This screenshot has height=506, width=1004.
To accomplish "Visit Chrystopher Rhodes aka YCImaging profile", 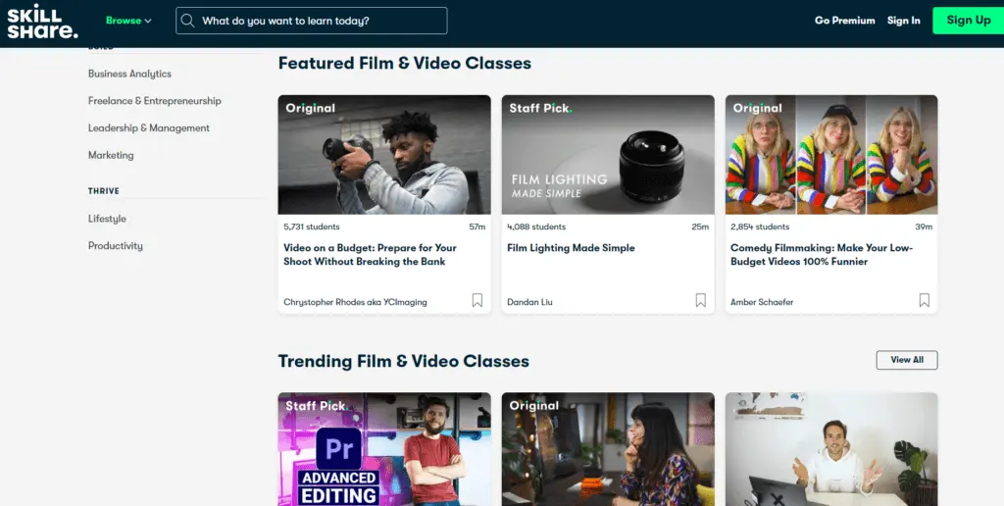I will [355, 302].
